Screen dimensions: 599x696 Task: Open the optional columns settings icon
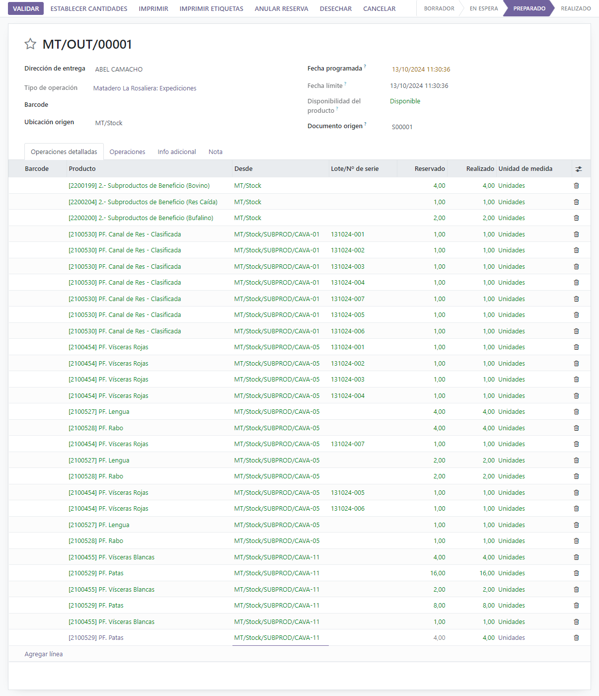pyautogui.click(x=579, y=169)
